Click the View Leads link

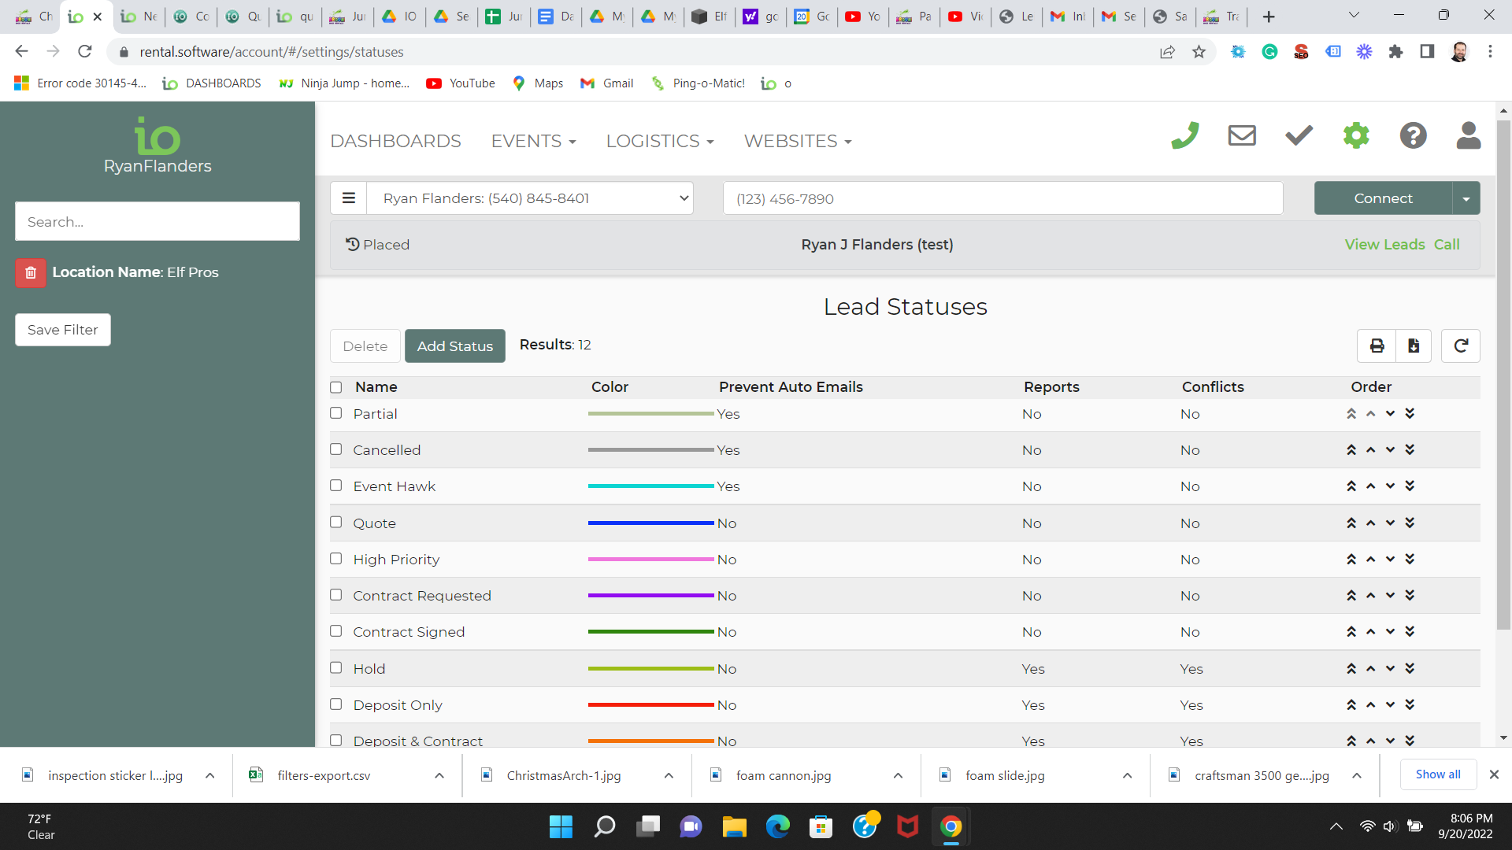[x=1384, y=245]
